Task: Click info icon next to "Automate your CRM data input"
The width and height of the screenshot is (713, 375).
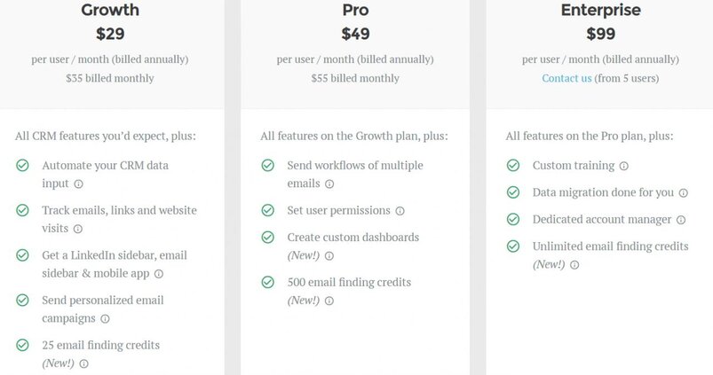Action: [78, 184]
